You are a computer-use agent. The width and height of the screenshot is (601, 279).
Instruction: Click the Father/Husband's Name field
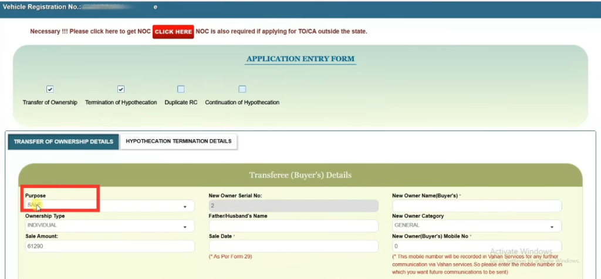click(x=293, y=226)
